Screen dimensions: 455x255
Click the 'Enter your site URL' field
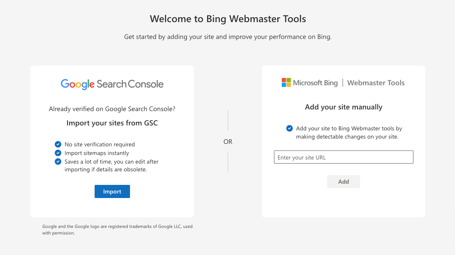point(344,157)
